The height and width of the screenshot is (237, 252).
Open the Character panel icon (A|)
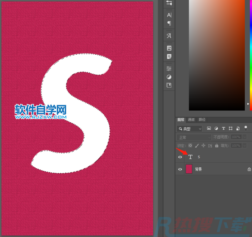tap(169, 15)
